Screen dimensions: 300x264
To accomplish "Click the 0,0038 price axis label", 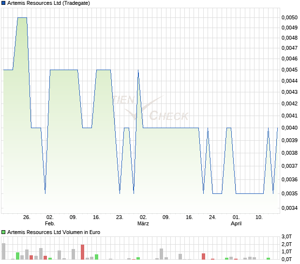I will click(x=289, y=153).
